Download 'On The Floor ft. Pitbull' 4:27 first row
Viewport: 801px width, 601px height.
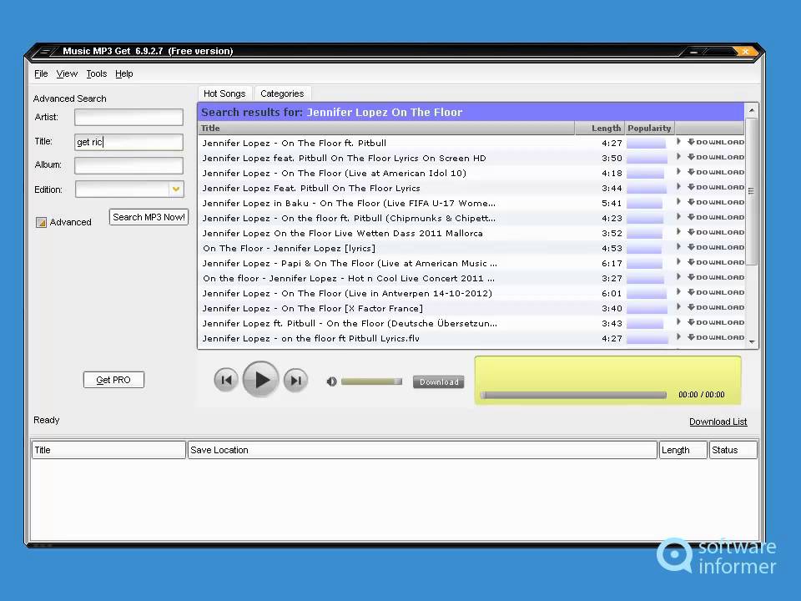tap(716, 142)
